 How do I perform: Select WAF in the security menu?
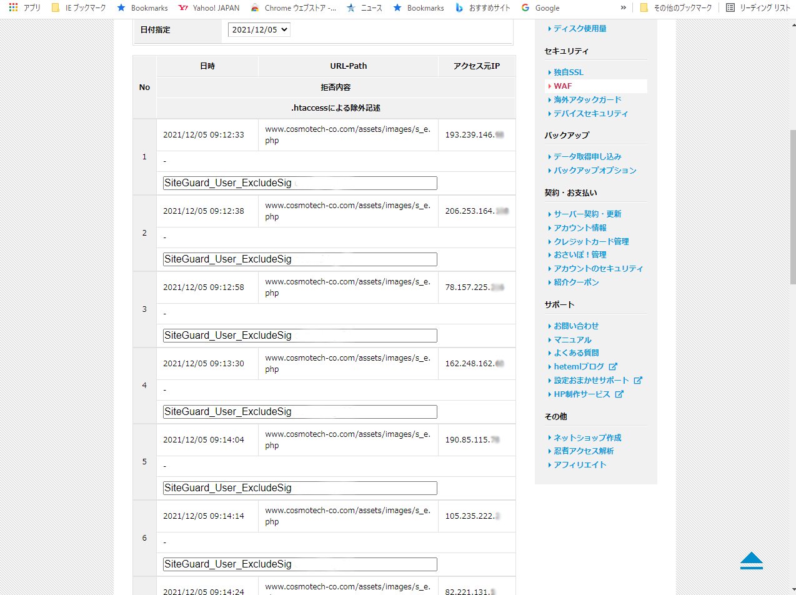point(562,86)
